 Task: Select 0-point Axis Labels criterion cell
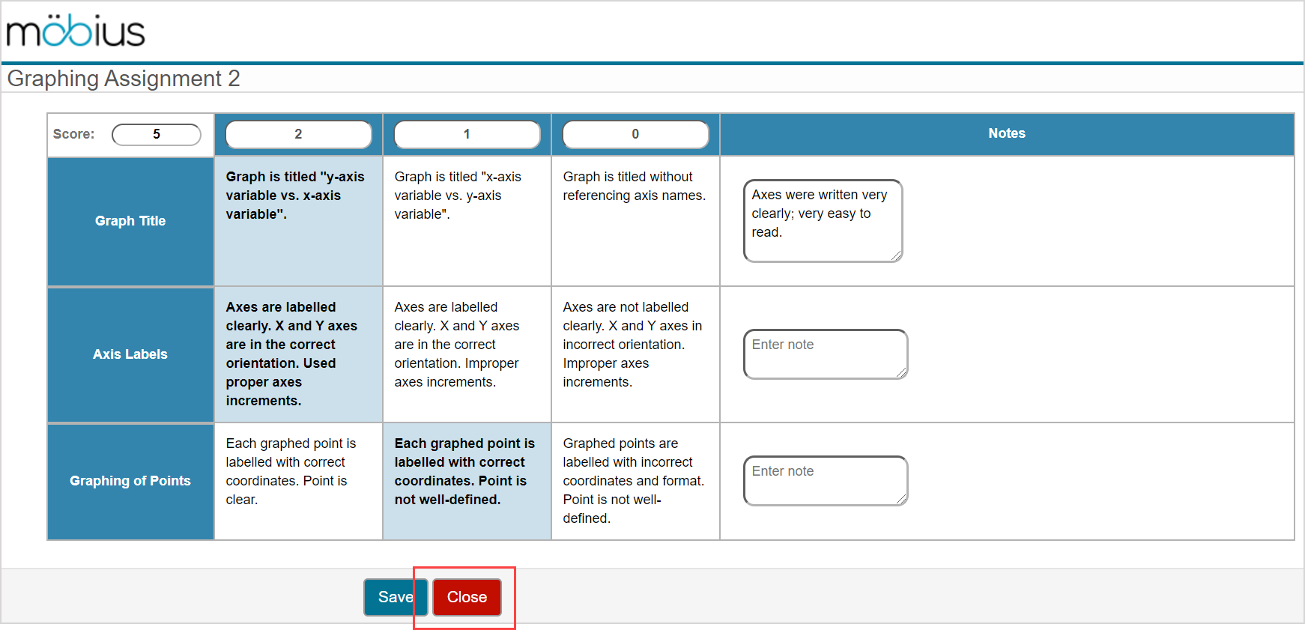tap(635, 354)
